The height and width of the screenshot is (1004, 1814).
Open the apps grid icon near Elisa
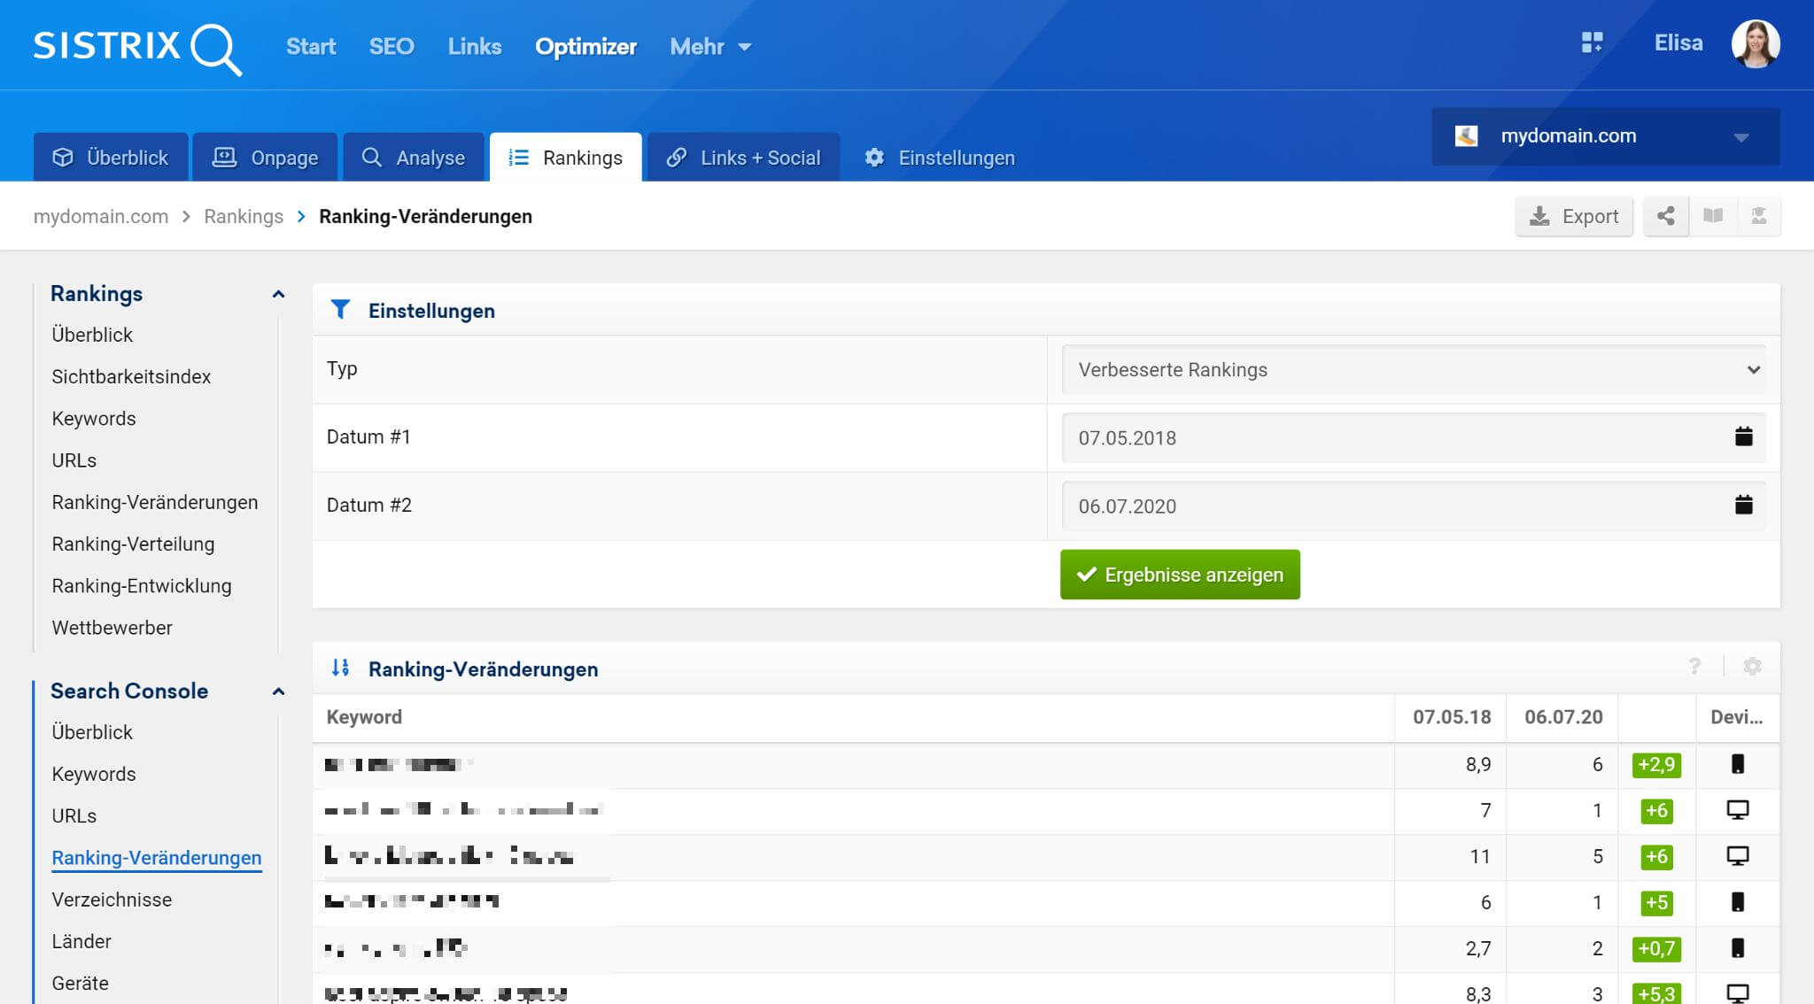coord(1592,42)
